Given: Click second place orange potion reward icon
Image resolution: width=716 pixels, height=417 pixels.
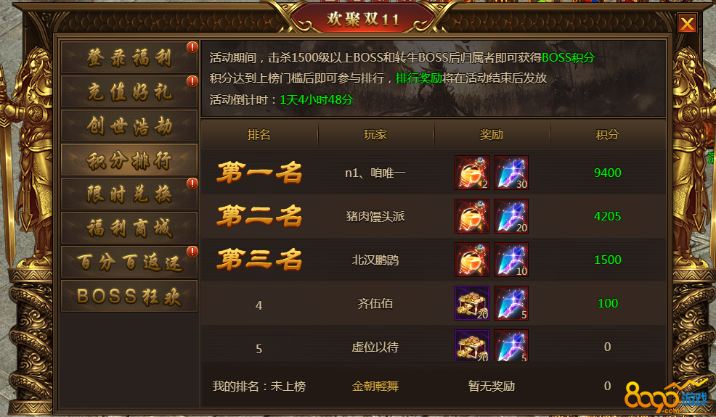Looking at the screenshot, I should (472, 216).
